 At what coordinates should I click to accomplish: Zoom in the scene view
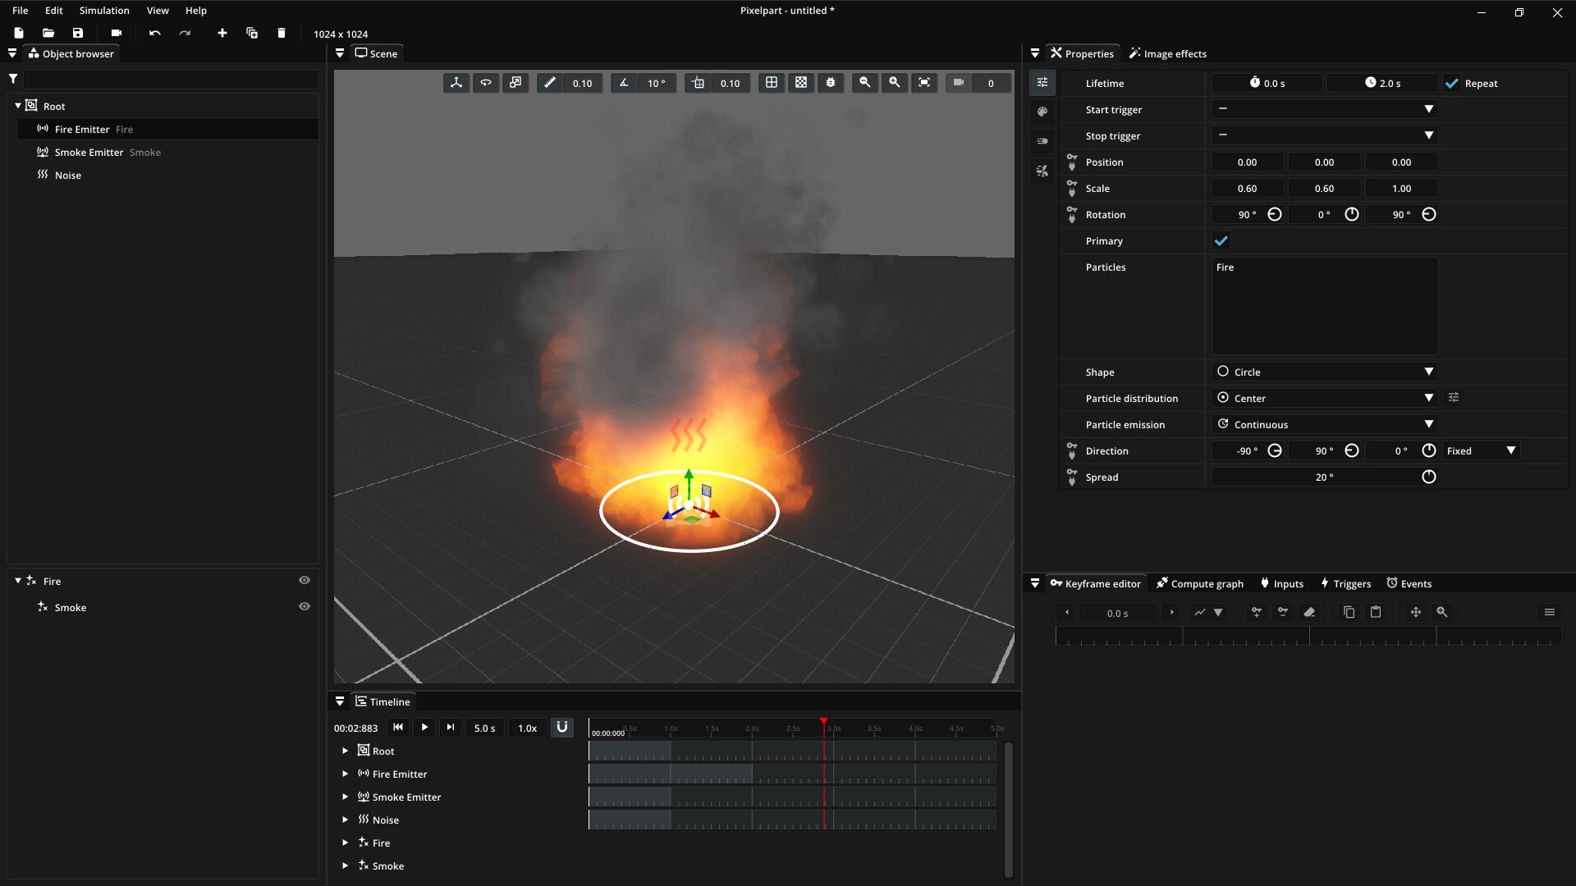pos(895,83)
